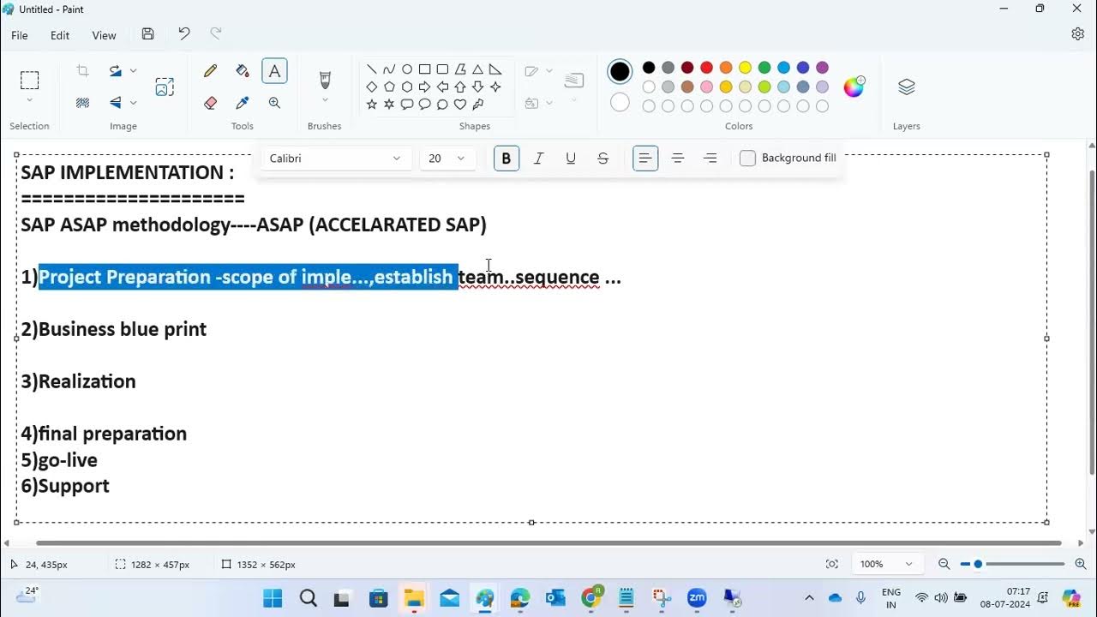The image size is (1097, 617).
Task: Open the 100% zoom level dropdown
Action: tap(886, 564)
